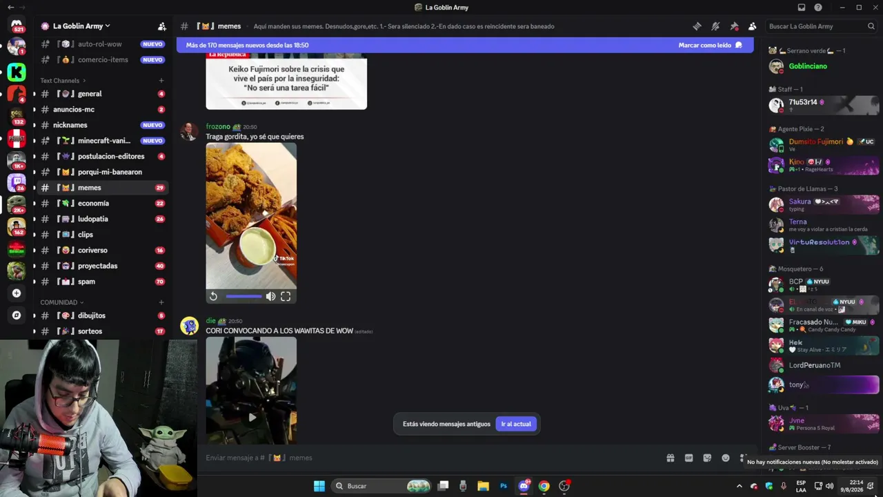883x497 pixels.
Task: Mute the fried chicken video volume
Action: (x=270, y=296)
